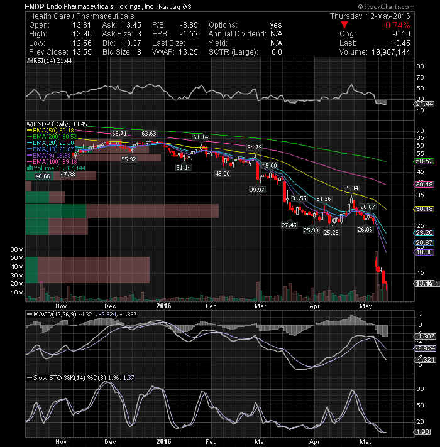Image resolution: width=440 pixels, height=447 pixels.
Task: Click the EMA(13) 20.87 legend entry
Action: point(51,149)
